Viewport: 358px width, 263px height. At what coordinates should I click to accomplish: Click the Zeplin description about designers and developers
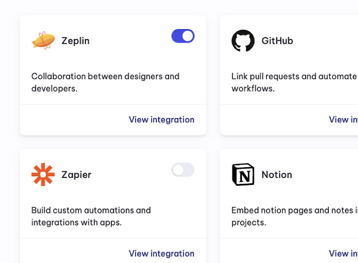click(x=105, y=83)
